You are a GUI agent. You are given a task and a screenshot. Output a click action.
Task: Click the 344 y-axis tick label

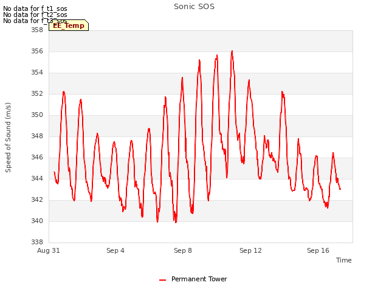coord(37,179)
